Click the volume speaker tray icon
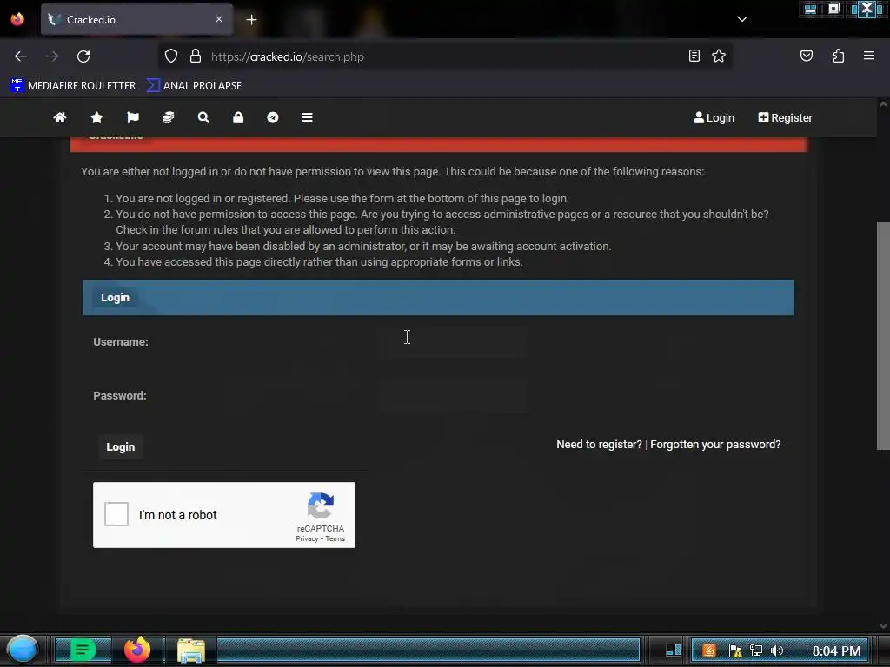 [x=776, y=650]
